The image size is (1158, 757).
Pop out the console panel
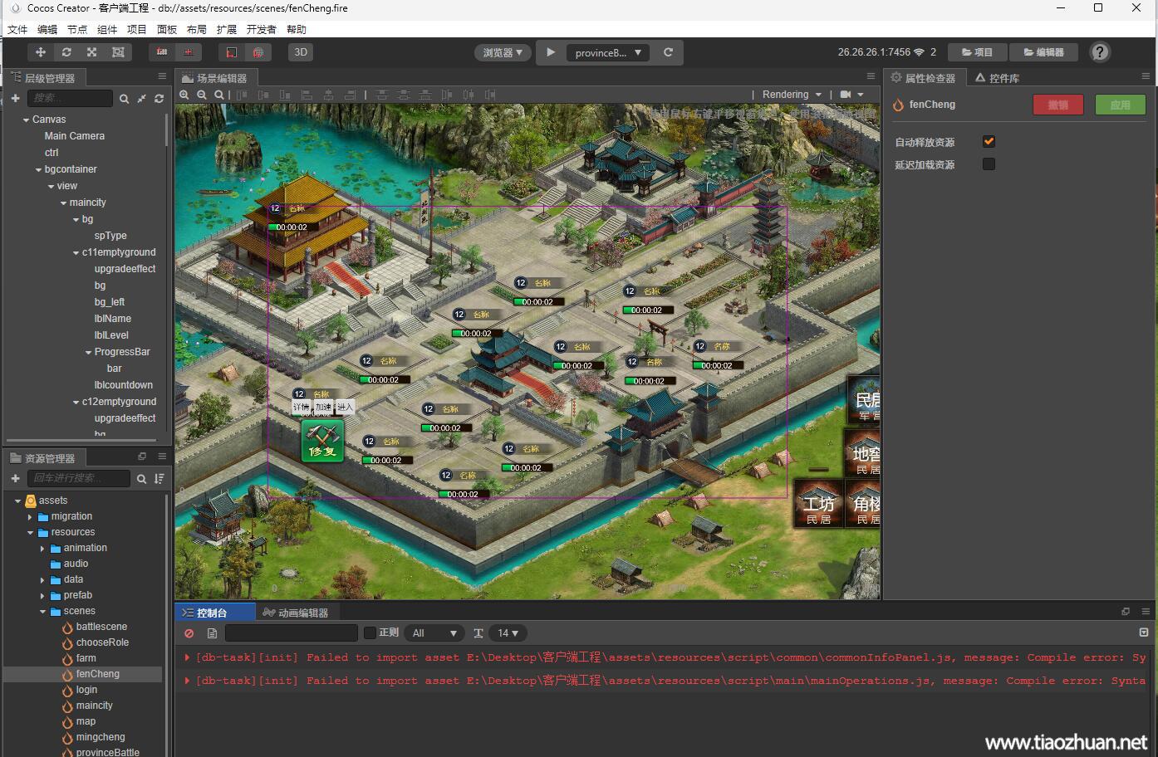1126,612
